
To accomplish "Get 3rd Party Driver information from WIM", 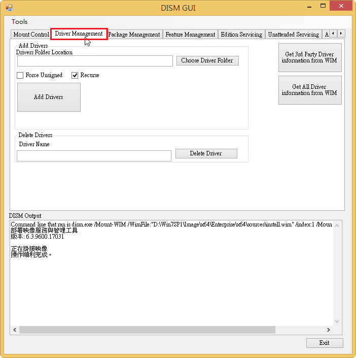I will tap(309, 57).
